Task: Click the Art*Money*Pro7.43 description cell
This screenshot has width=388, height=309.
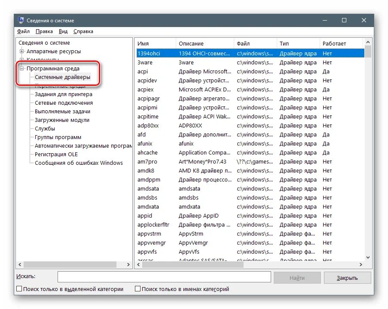Action: (x=202, y=162)
